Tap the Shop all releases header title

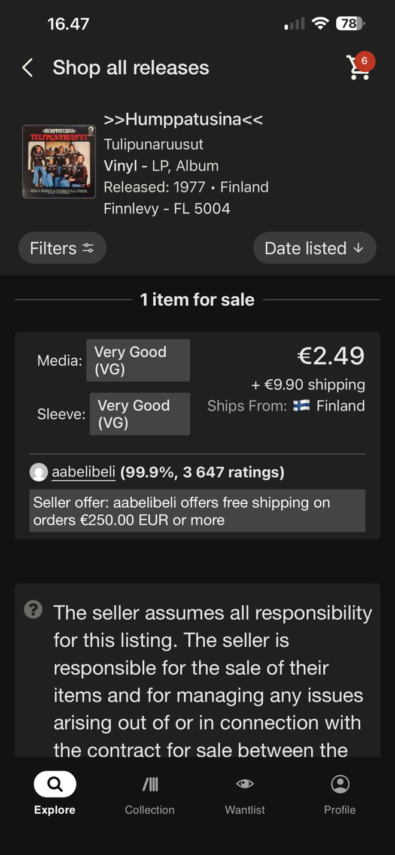point(131,68)
